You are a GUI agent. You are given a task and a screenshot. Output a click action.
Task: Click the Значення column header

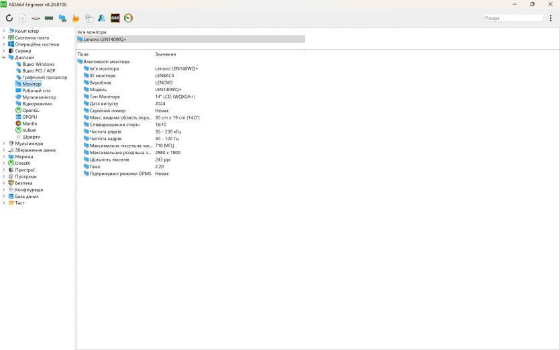click(166, 54)
